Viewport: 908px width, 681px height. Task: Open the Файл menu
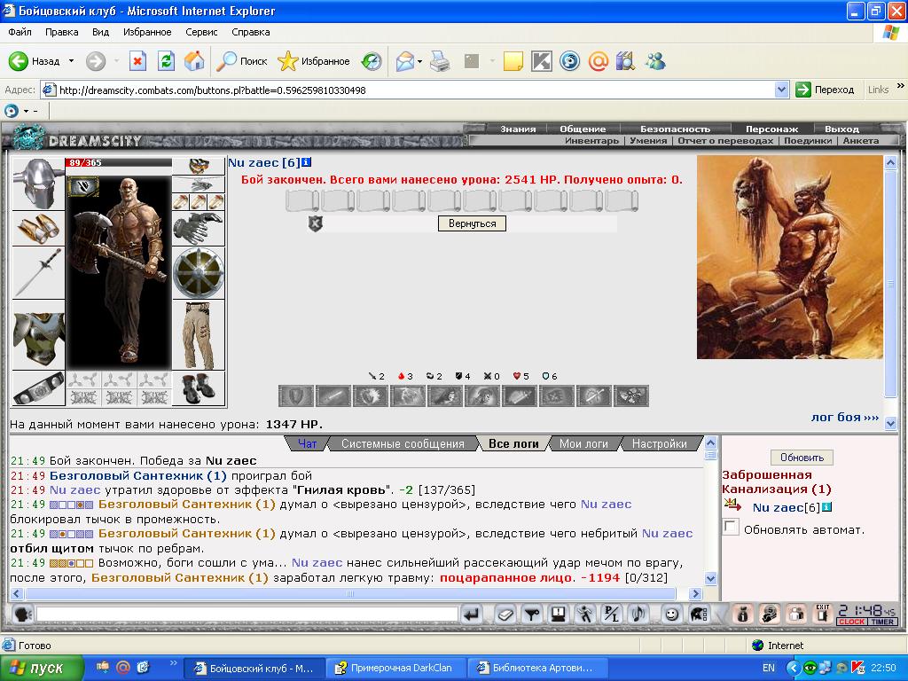pos(20,32)
